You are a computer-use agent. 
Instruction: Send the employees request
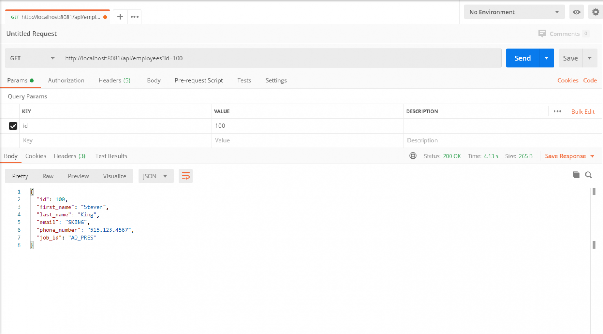522,58
